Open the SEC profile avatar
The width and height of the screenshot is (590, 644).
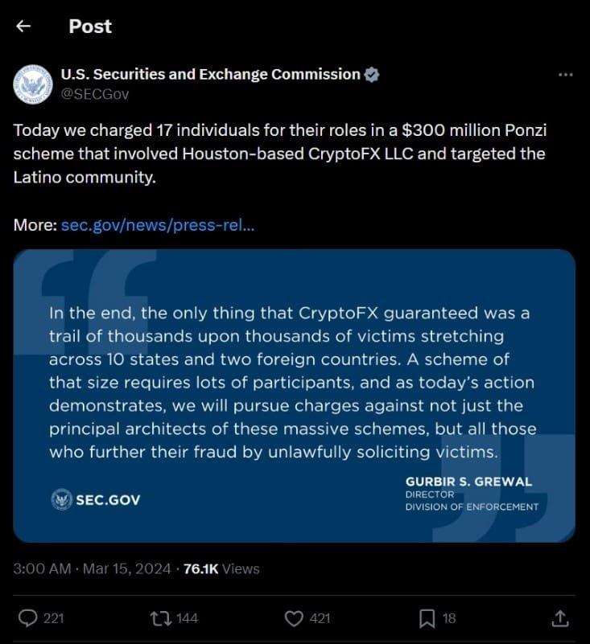click(x=31, y=83)
